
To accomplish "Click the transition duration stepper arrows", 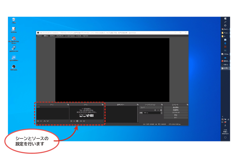I will 161,113.
